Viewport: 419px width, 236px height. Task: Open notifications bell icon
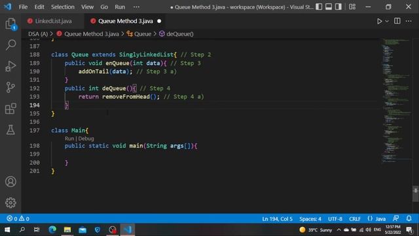409,218
